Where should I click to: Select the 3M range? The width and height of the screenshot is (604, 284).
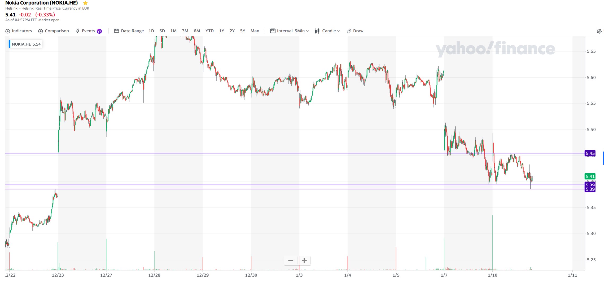[x=185, y=31]
